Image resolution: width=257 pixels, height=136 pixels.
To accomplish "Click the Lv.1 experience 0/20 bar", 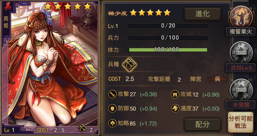I will tap(168, 26).
